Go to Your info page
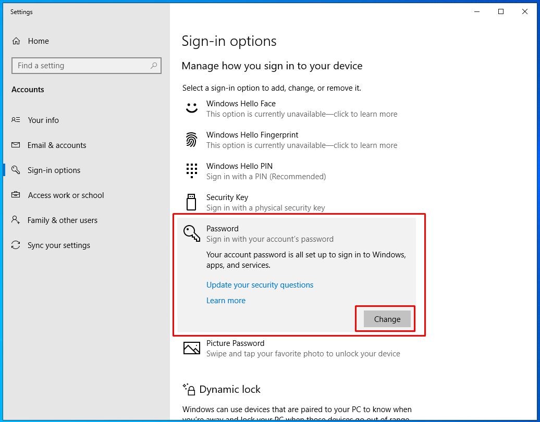This screenshot has height=422, width=540. tap(43, 120)
